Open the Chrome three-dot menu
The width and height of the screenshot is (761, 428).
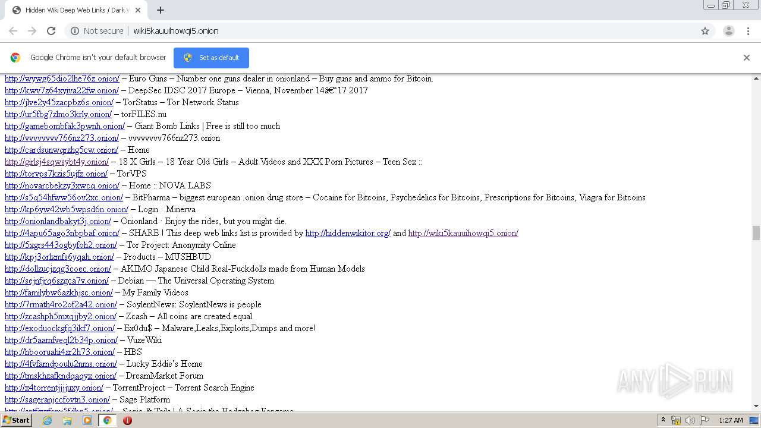click(x=749, y=31)
